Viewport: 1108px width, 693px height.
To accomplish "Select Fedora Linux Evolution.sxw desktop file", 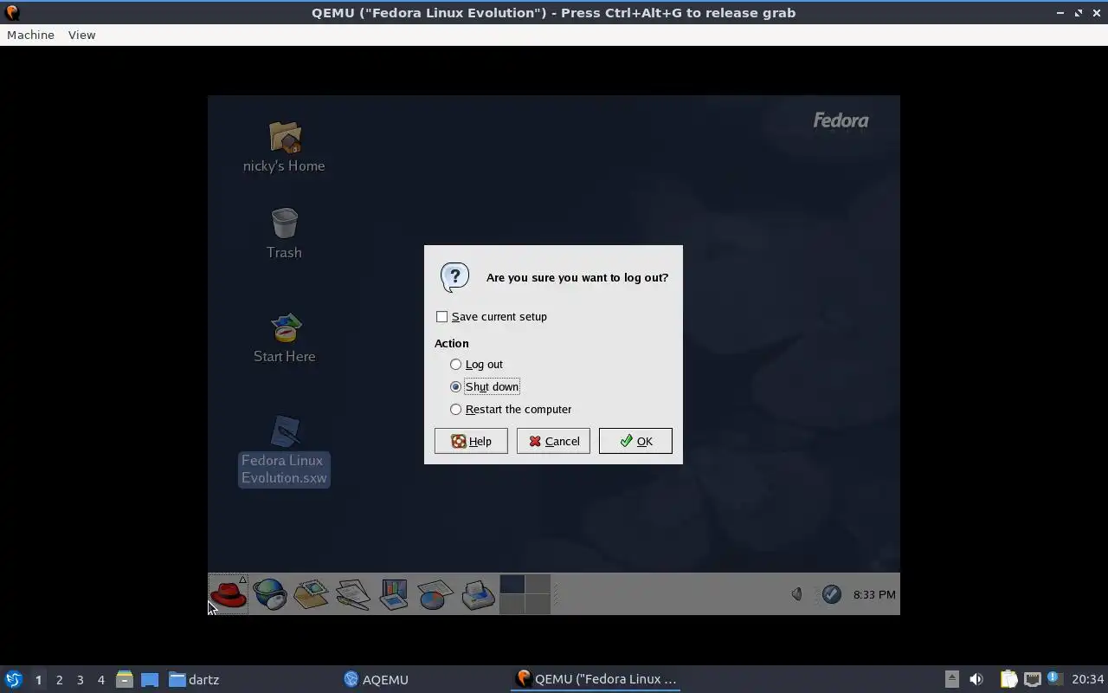I will pyautogui.click(x=284, y=450).
